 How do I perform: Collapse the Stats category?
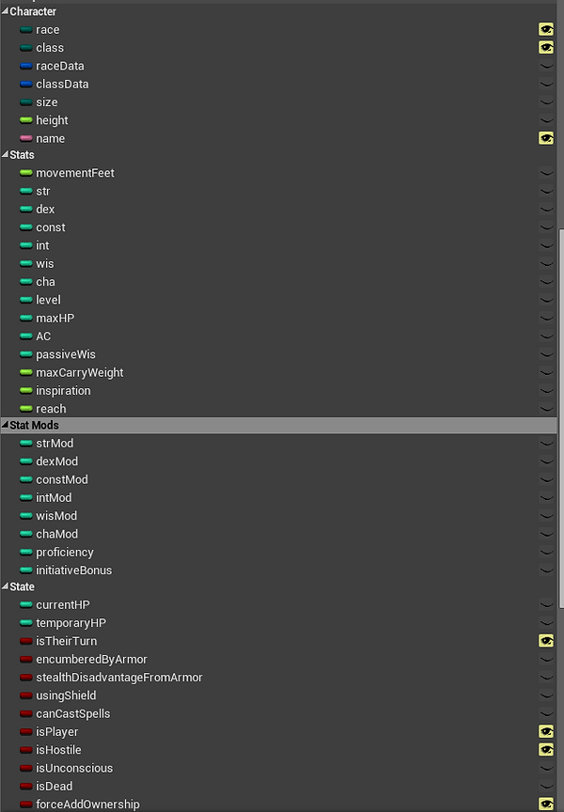tap(5, 154)
